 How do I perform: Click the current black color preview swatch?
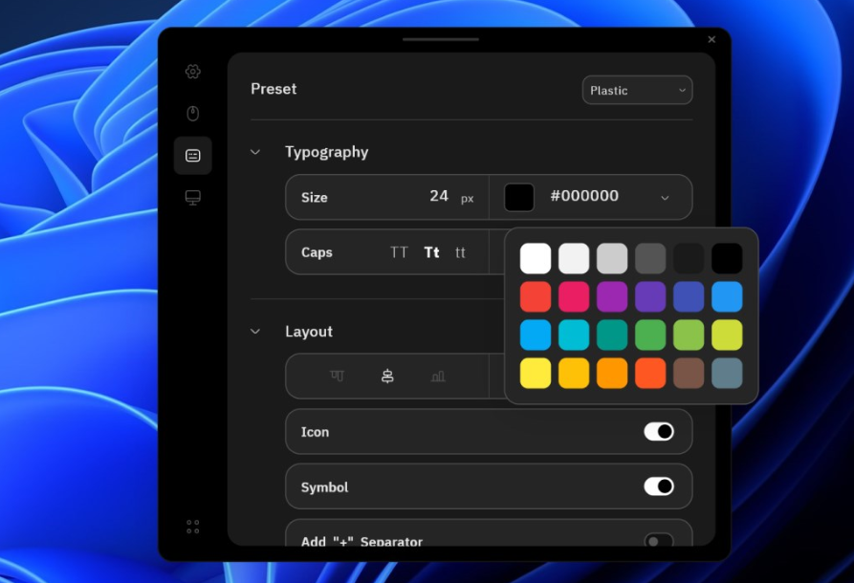click(x=519, y=197)
